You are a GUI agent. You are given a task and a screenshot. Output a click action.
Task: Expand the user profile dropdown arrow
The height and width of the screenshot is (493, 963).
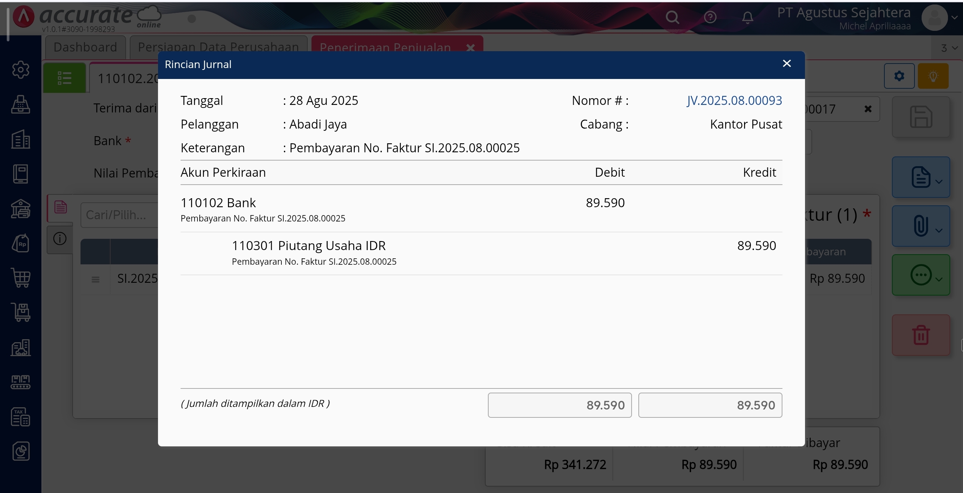coord(954,17)
